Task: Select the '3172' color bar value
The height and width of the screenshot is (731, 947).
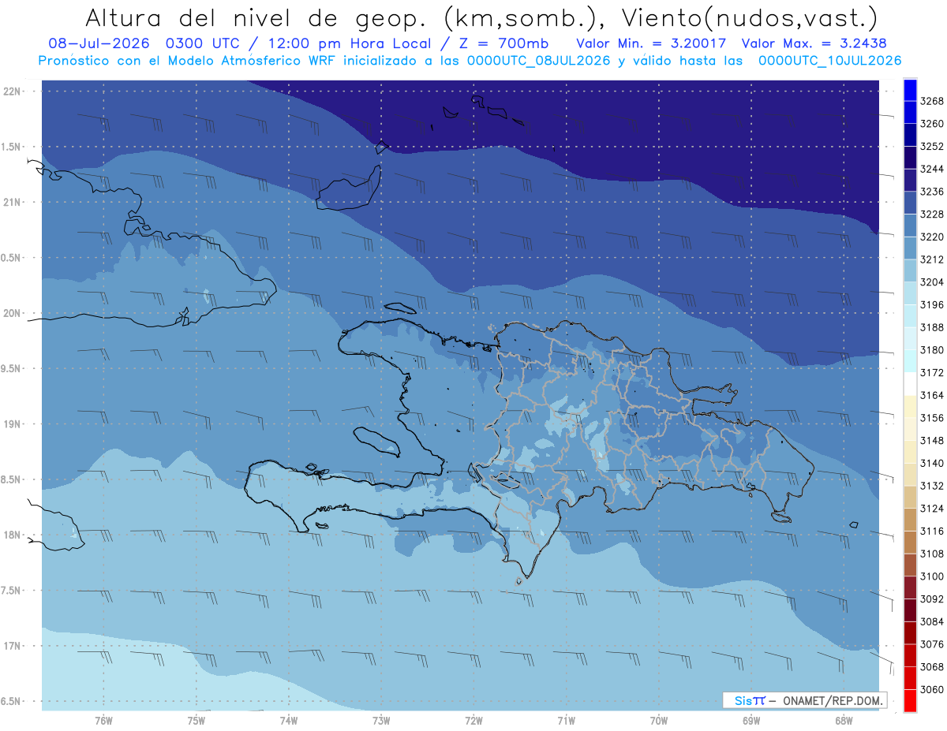Action: pyautogui.click(x=932, y=373)
